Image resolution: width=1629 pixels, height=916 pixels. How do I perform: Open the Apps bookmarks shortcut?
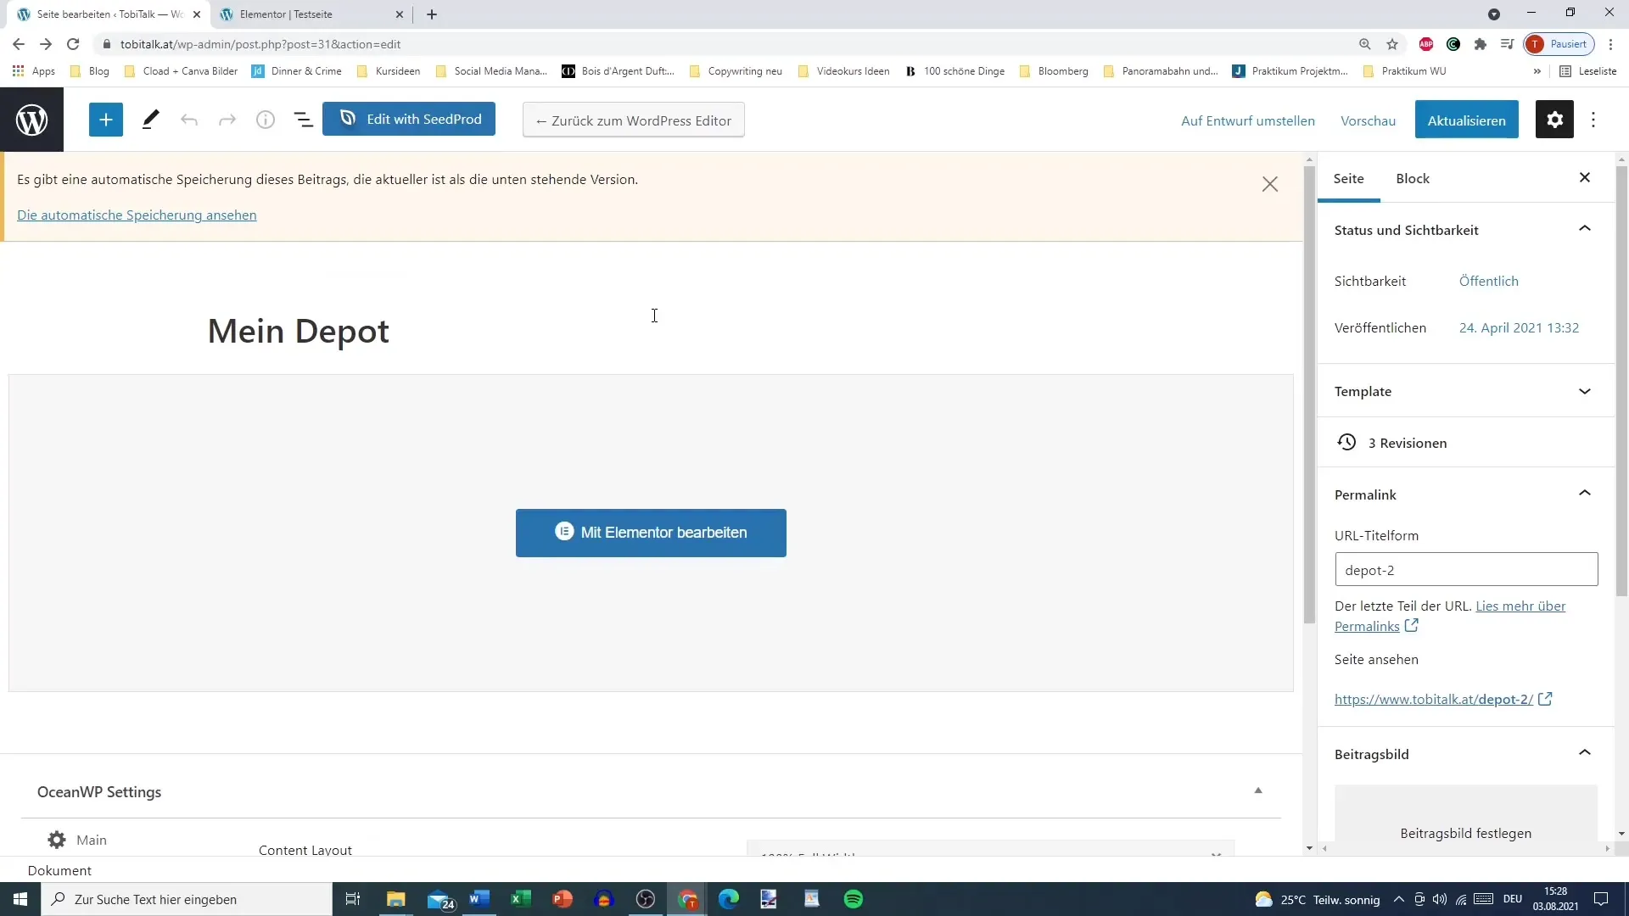coord(34,71)
